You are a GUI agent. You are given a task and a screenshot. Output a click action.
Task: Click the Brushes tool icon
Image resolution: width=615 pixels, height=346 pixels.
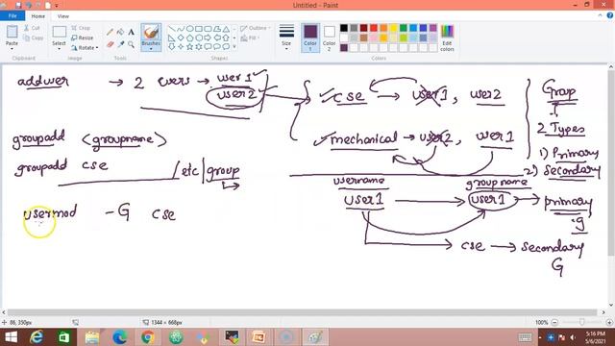coord(151,32)
